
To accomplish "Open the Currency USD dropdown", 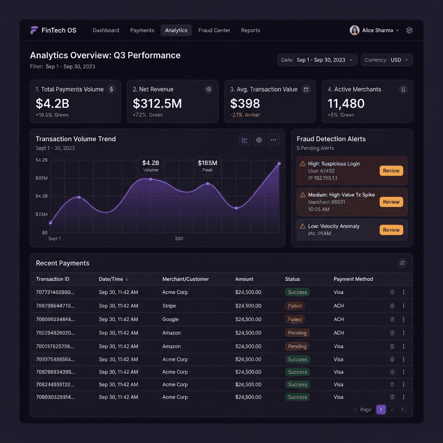I will tap(387, 60).
